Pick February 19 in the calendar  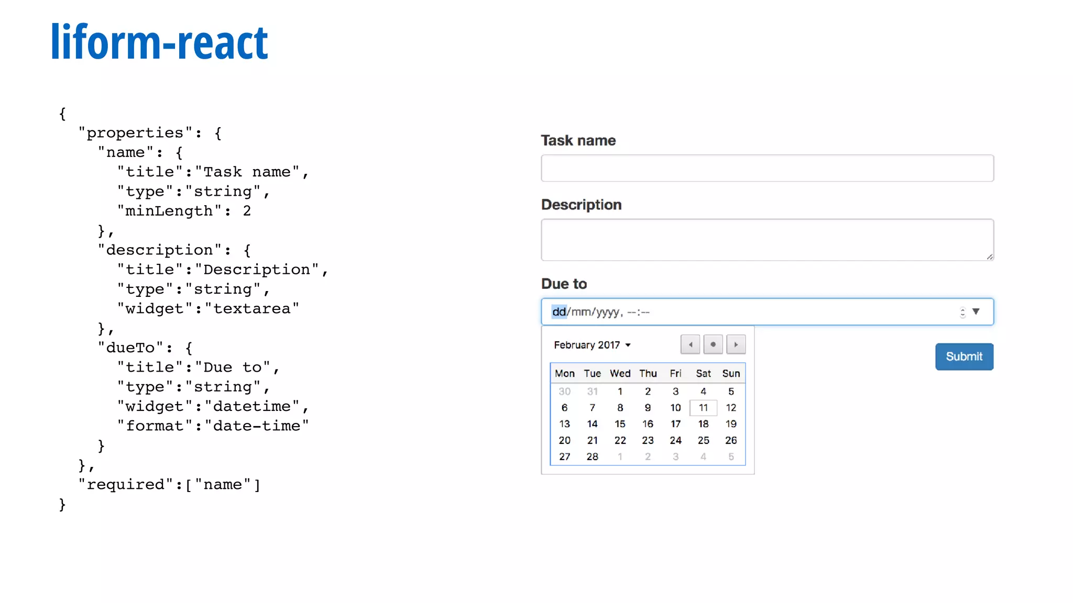731,424
